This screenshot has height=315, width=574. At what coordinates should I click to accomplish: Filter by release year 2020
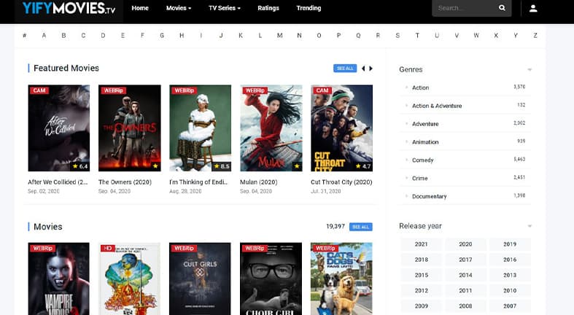465,244
